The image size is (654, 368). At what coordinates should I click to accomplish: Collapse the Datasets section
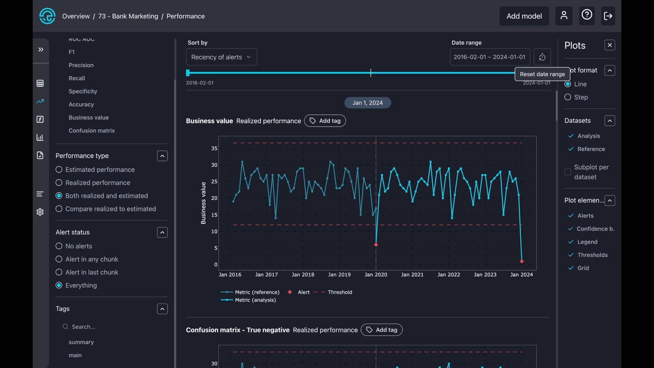click(x=609, y=121)
